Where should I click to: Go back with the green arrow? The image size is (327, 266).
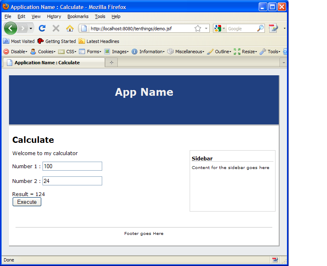(x=11, y=28)
